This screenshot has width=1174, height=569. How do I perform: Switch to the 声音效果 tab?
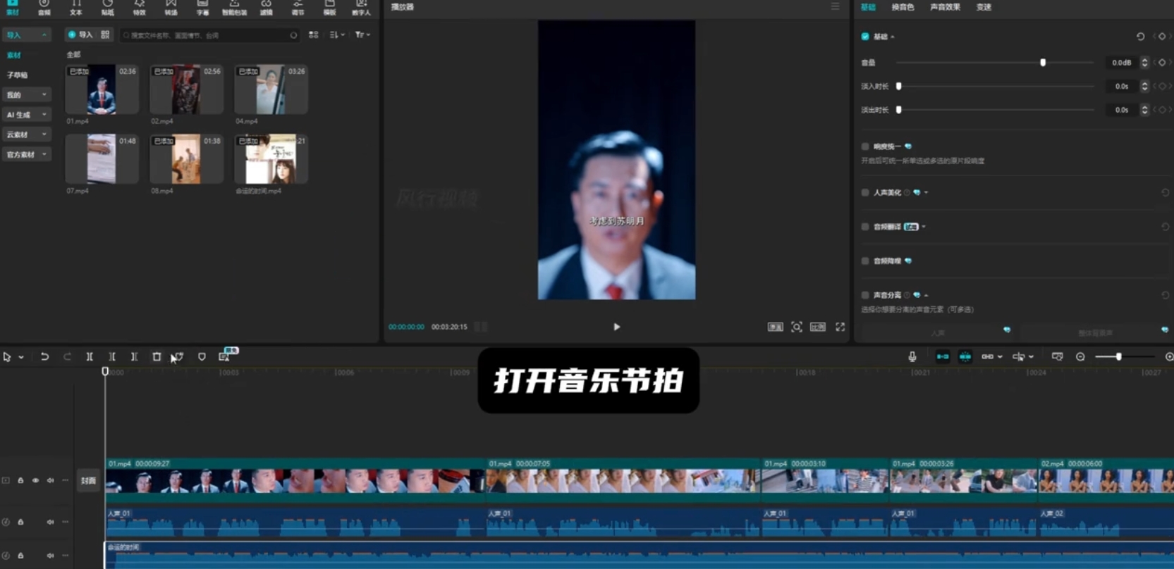click(945, 7)
